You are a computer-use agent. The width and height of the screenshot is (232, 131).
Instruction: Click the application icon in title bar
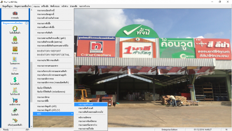[x=2, y=2]
